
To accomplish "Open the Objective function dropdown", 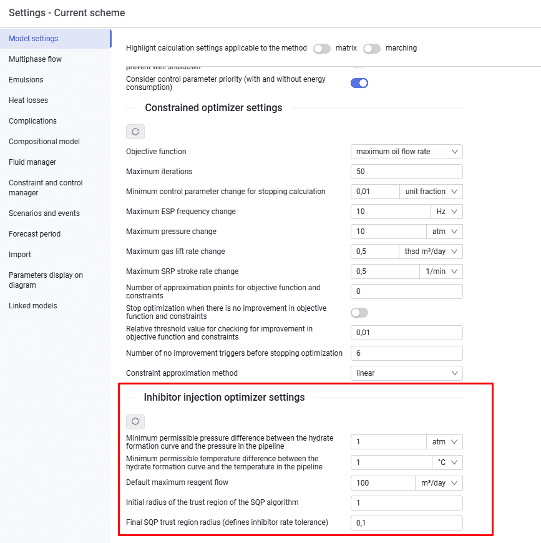I will [407, 152].
